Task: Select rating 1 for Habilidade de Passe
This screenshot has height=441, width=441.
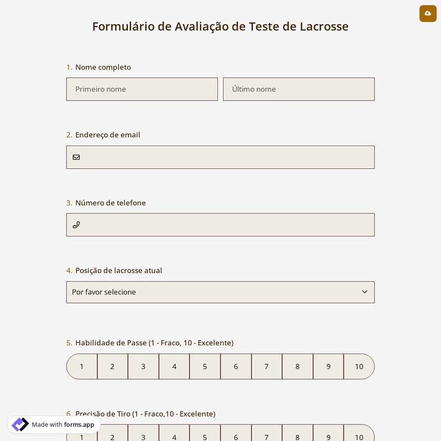Action: [82, 366]
